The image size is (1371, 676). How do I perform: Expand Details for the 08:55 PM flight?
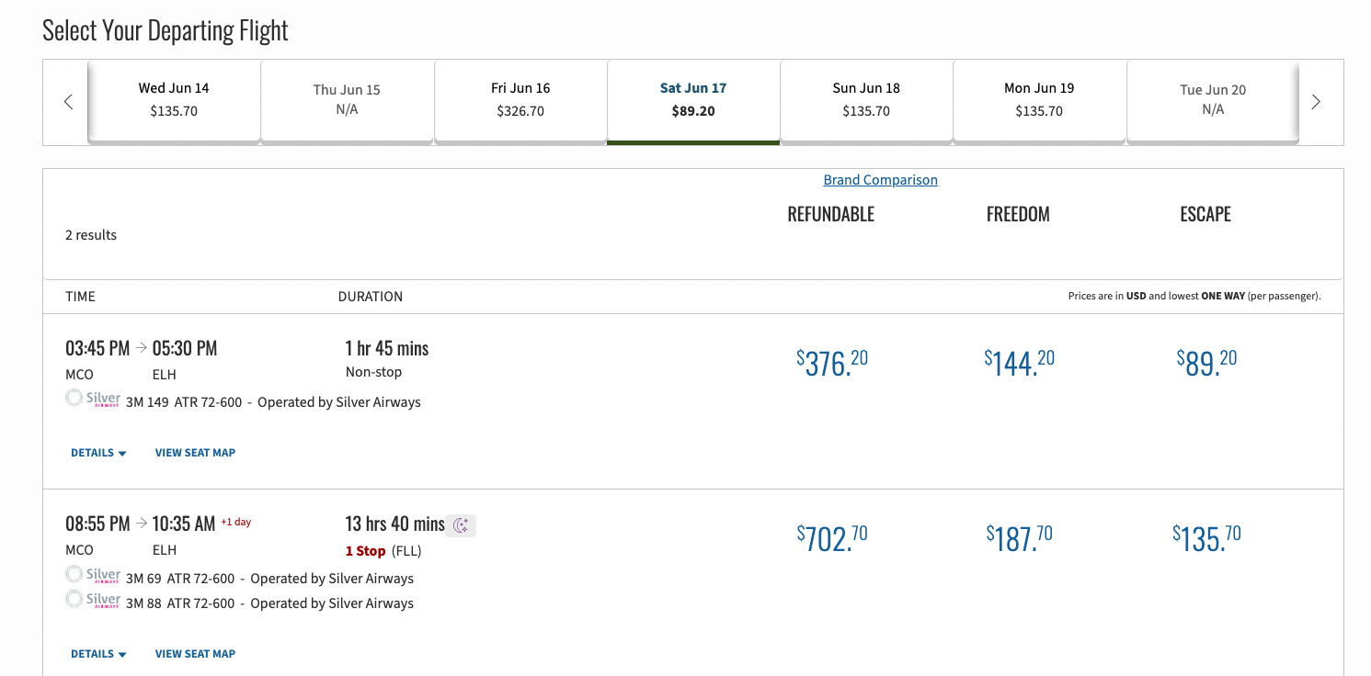(98, 654)
